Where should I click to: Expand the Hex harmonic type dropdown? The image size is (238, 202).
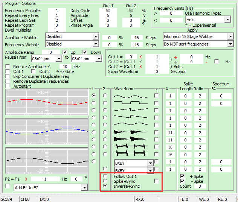(x=227, y=20)
